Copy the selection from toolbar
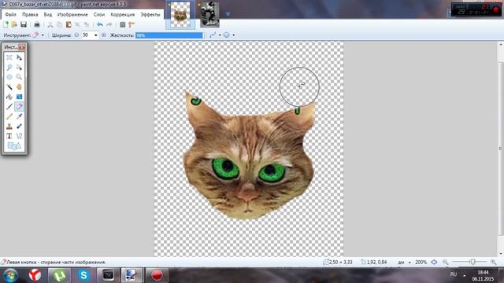The width and height of the screenshot is (504, 283). [x=60, y=24]
